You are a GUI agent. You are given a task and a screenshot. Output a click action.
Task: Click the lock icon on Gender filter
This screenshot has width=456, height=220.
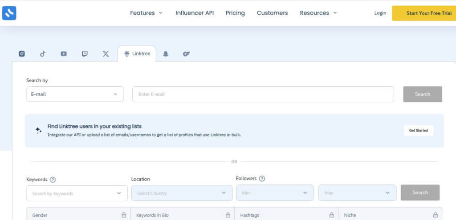pos(124,215)
